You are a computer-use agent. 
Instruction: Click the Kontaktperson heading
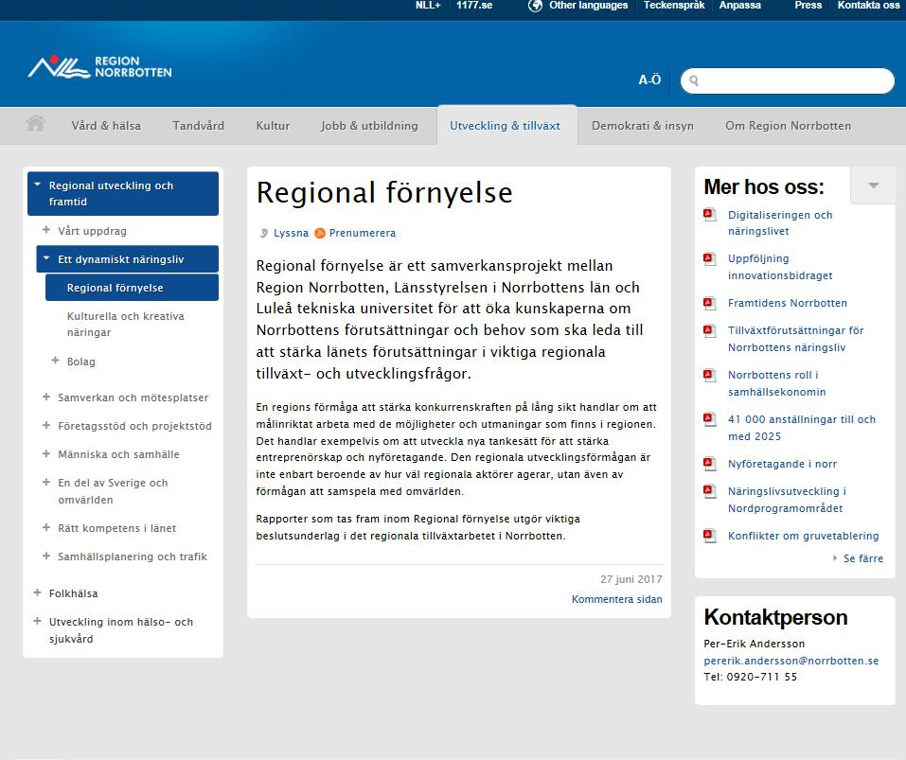pyautogui.click(x=775, y=617)
